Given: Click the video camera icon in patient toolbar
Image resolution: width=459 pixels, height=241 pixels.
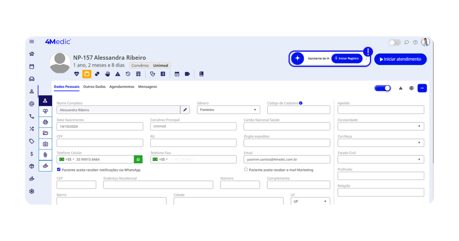Looking at the screenshot, I should click(x=187, y=74).
